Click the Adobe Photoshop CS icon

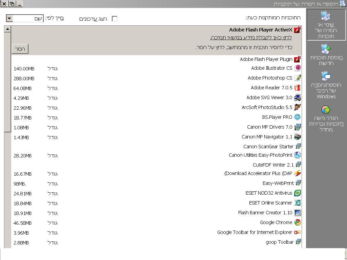298,78
